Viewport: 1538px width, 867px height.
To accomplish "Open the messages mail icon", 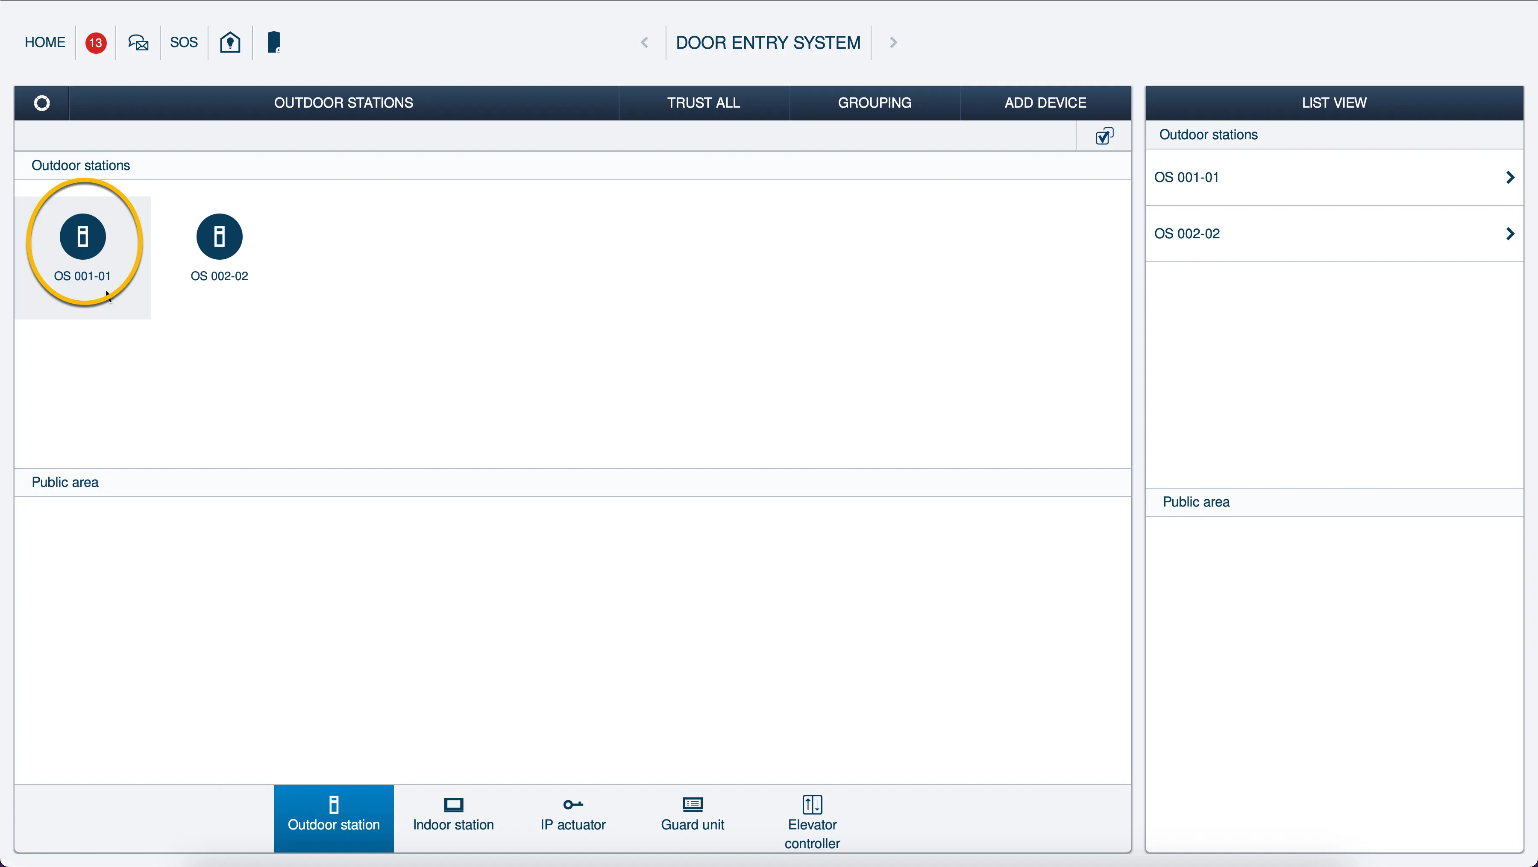I will pos(138,42).
